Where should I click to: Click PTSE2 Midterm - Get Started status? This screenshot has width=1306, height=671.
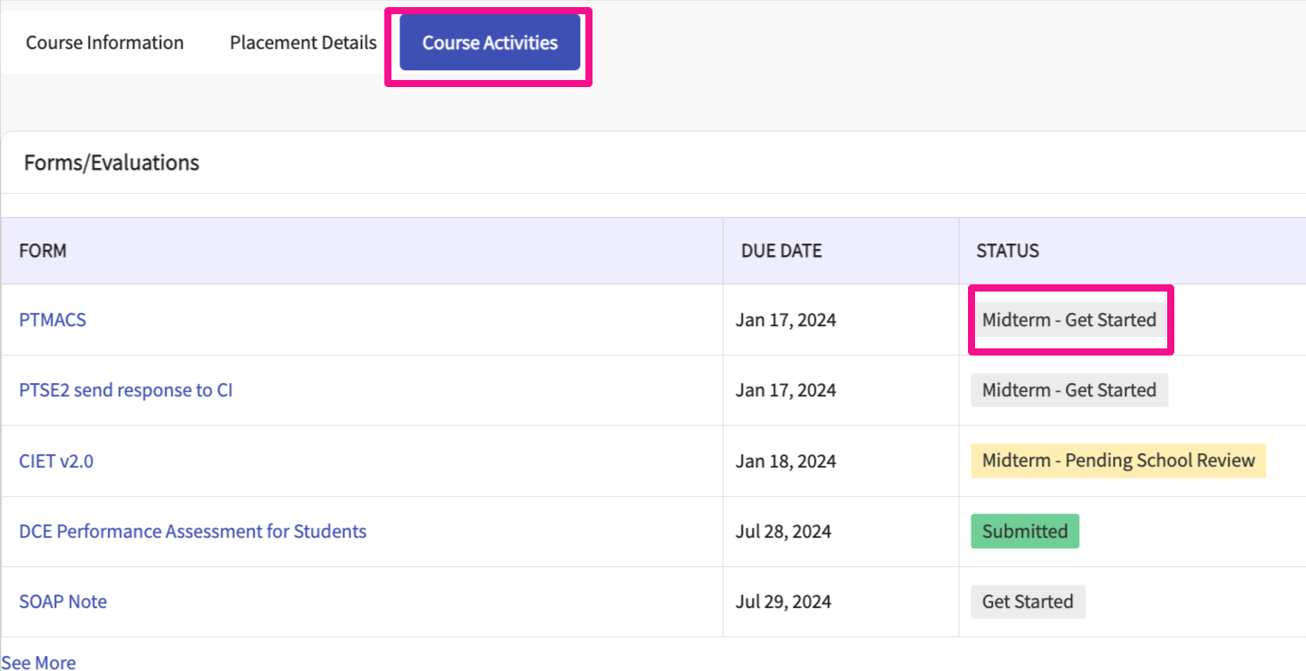(x=1068, y=390)
